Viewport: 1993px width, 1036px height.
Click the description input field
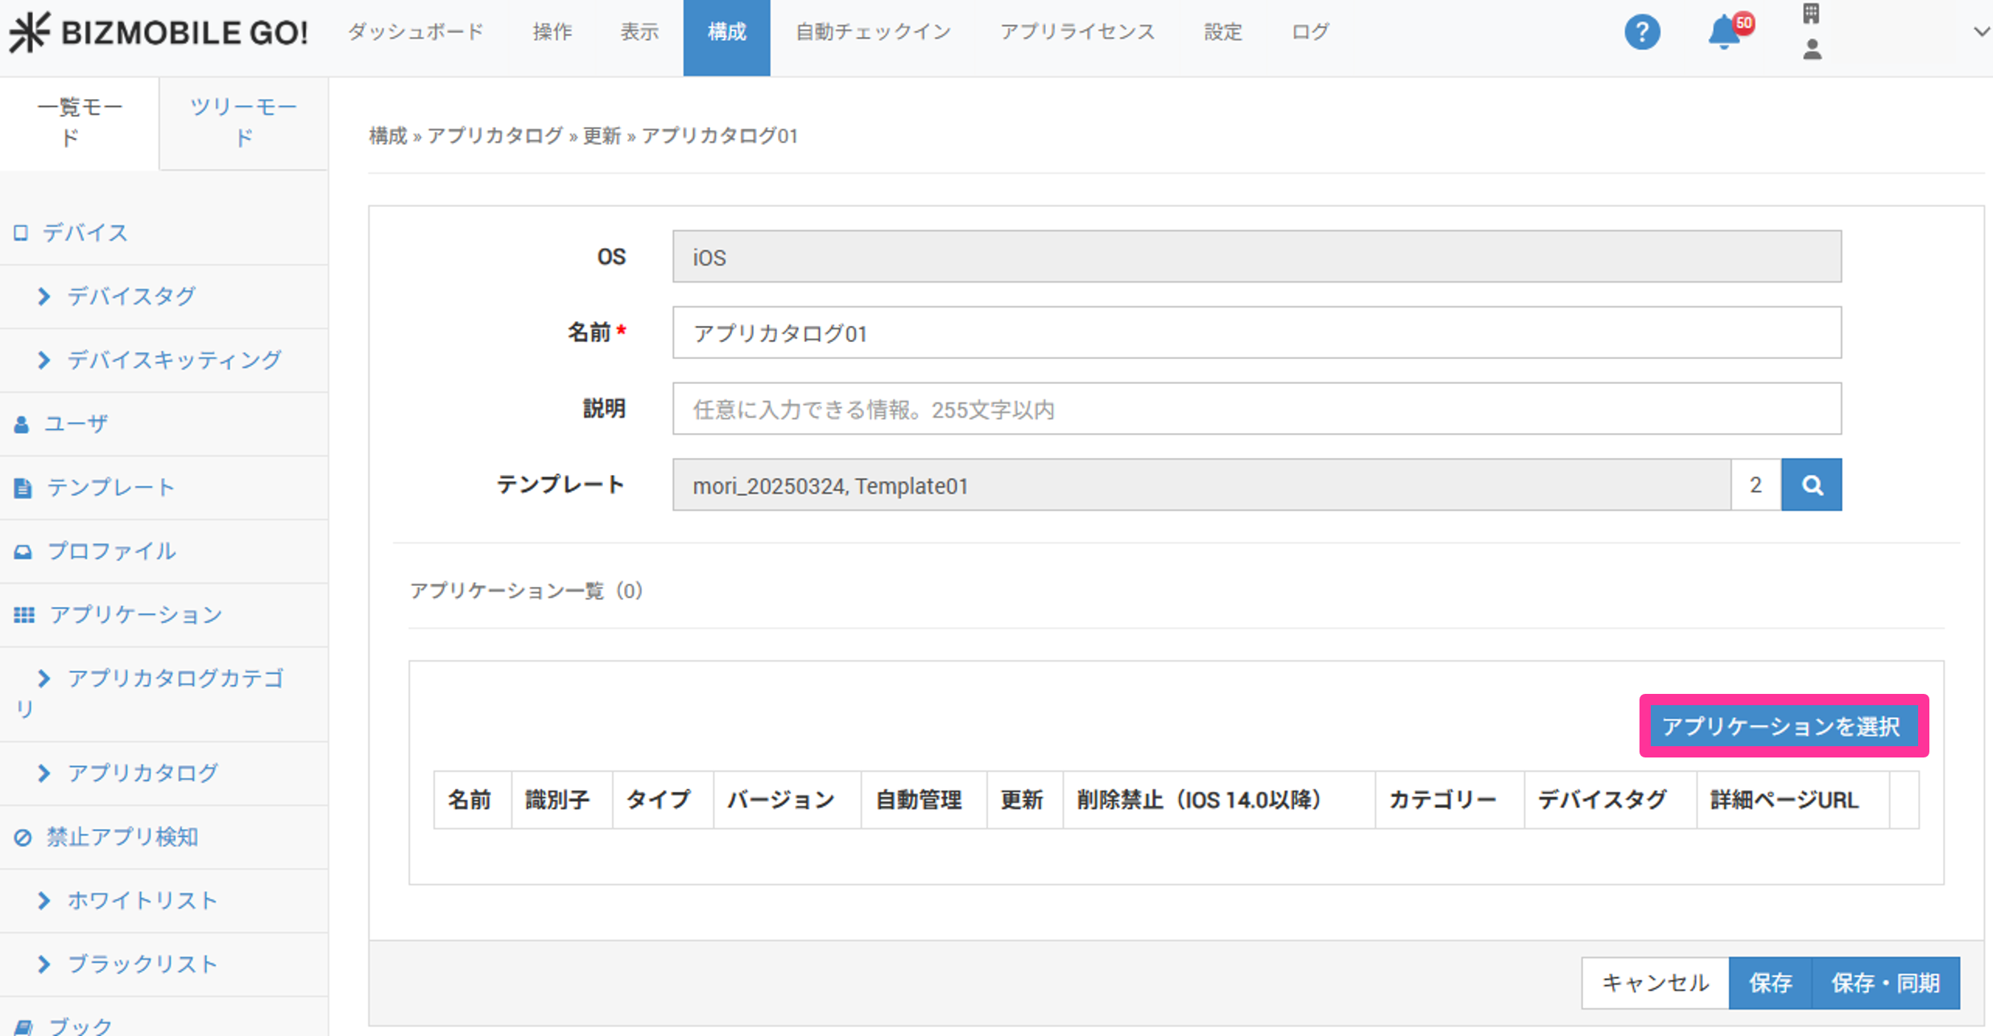(1256, 409)
